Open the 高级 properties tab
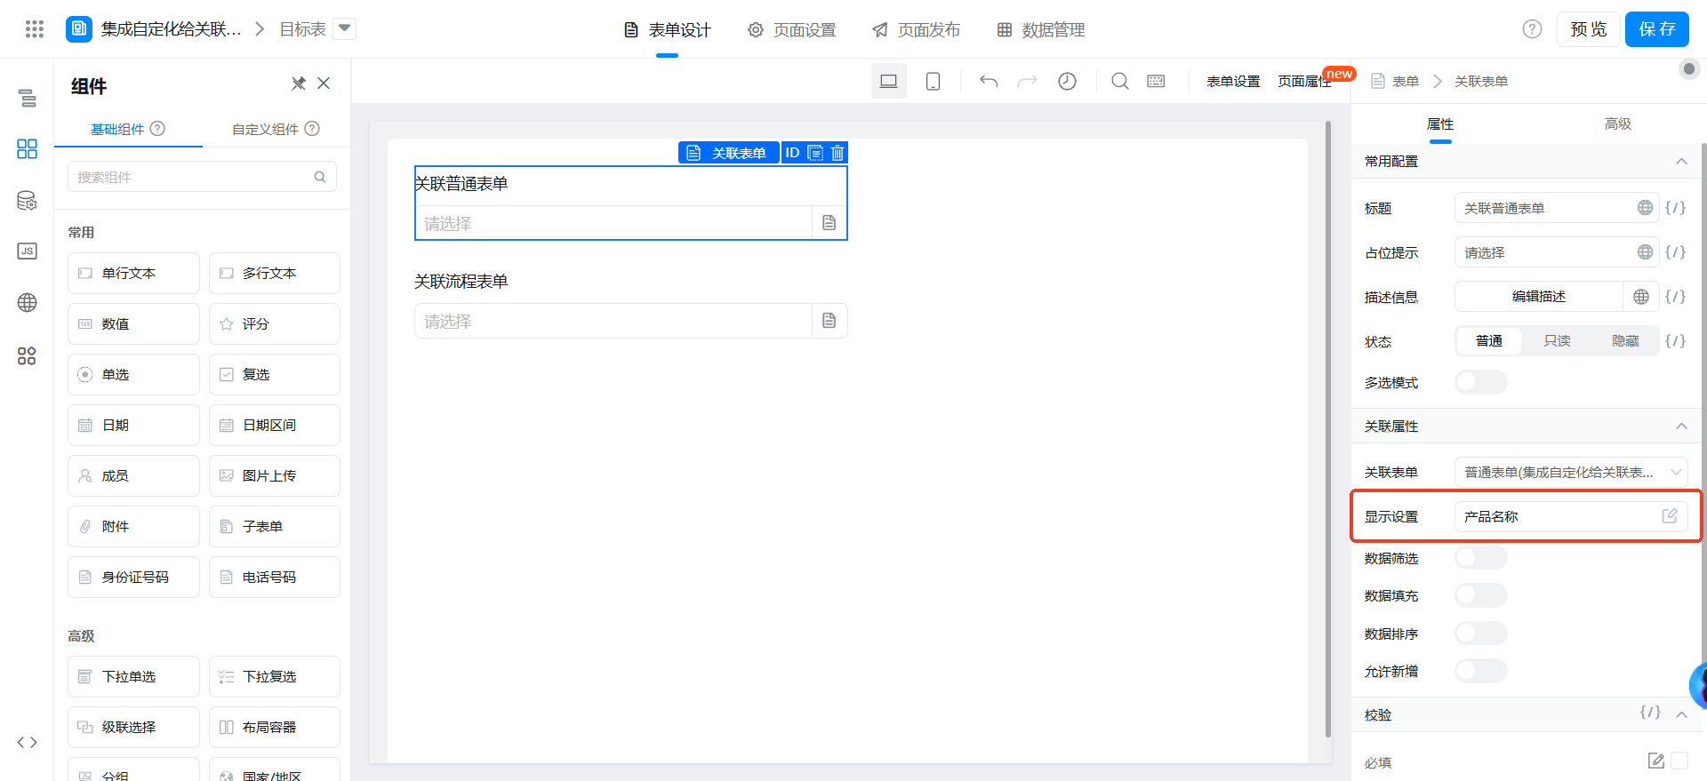1707x781 pixels. pyautogui.click(x=1617, y=124)
